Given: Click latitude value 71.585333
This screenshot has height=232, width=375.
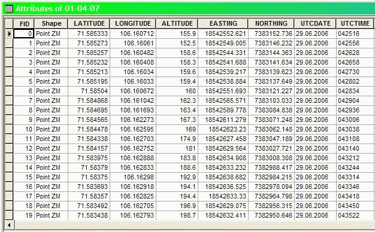Looking at the screenshot, I should coord(92,33).
